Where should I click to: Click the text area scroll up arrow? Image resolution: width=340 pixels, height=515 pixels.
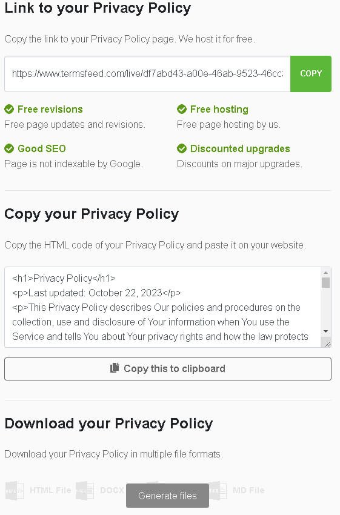click(x=325, y=273)
